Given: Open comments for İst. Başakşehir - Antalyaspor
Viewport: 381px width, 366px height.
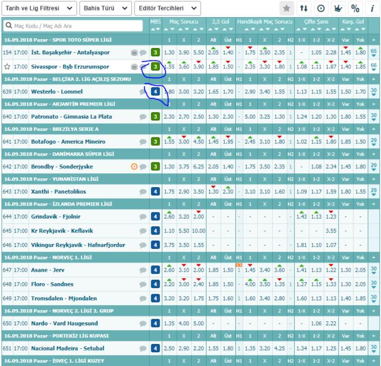Looking at the screenshot, I should point(143,52).
